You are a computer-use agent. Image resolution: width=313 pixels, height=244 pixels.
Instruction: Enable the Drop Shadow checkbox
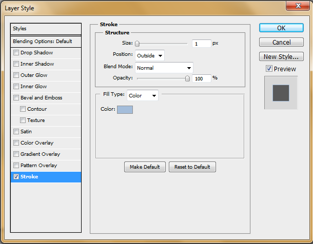(x=16, y=53)
